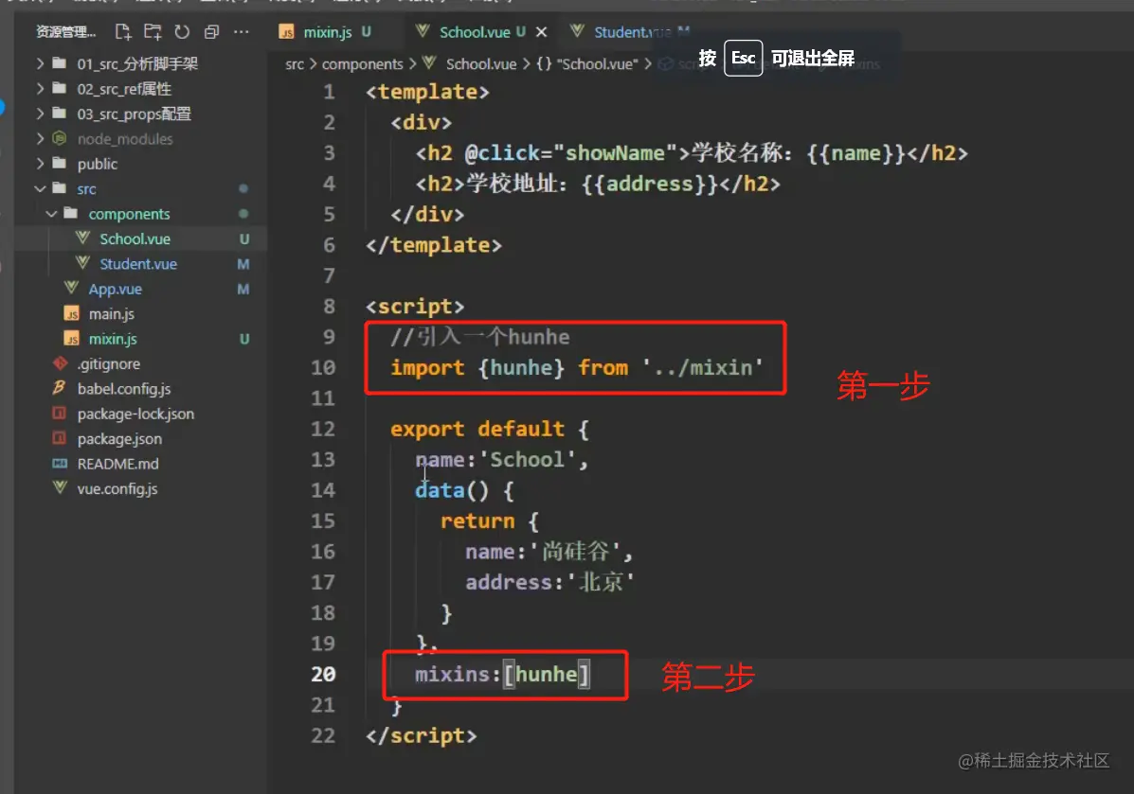Click the New Folder icon in explorer header
Screen dimensions: 1134x794
[x=153, y=32]
